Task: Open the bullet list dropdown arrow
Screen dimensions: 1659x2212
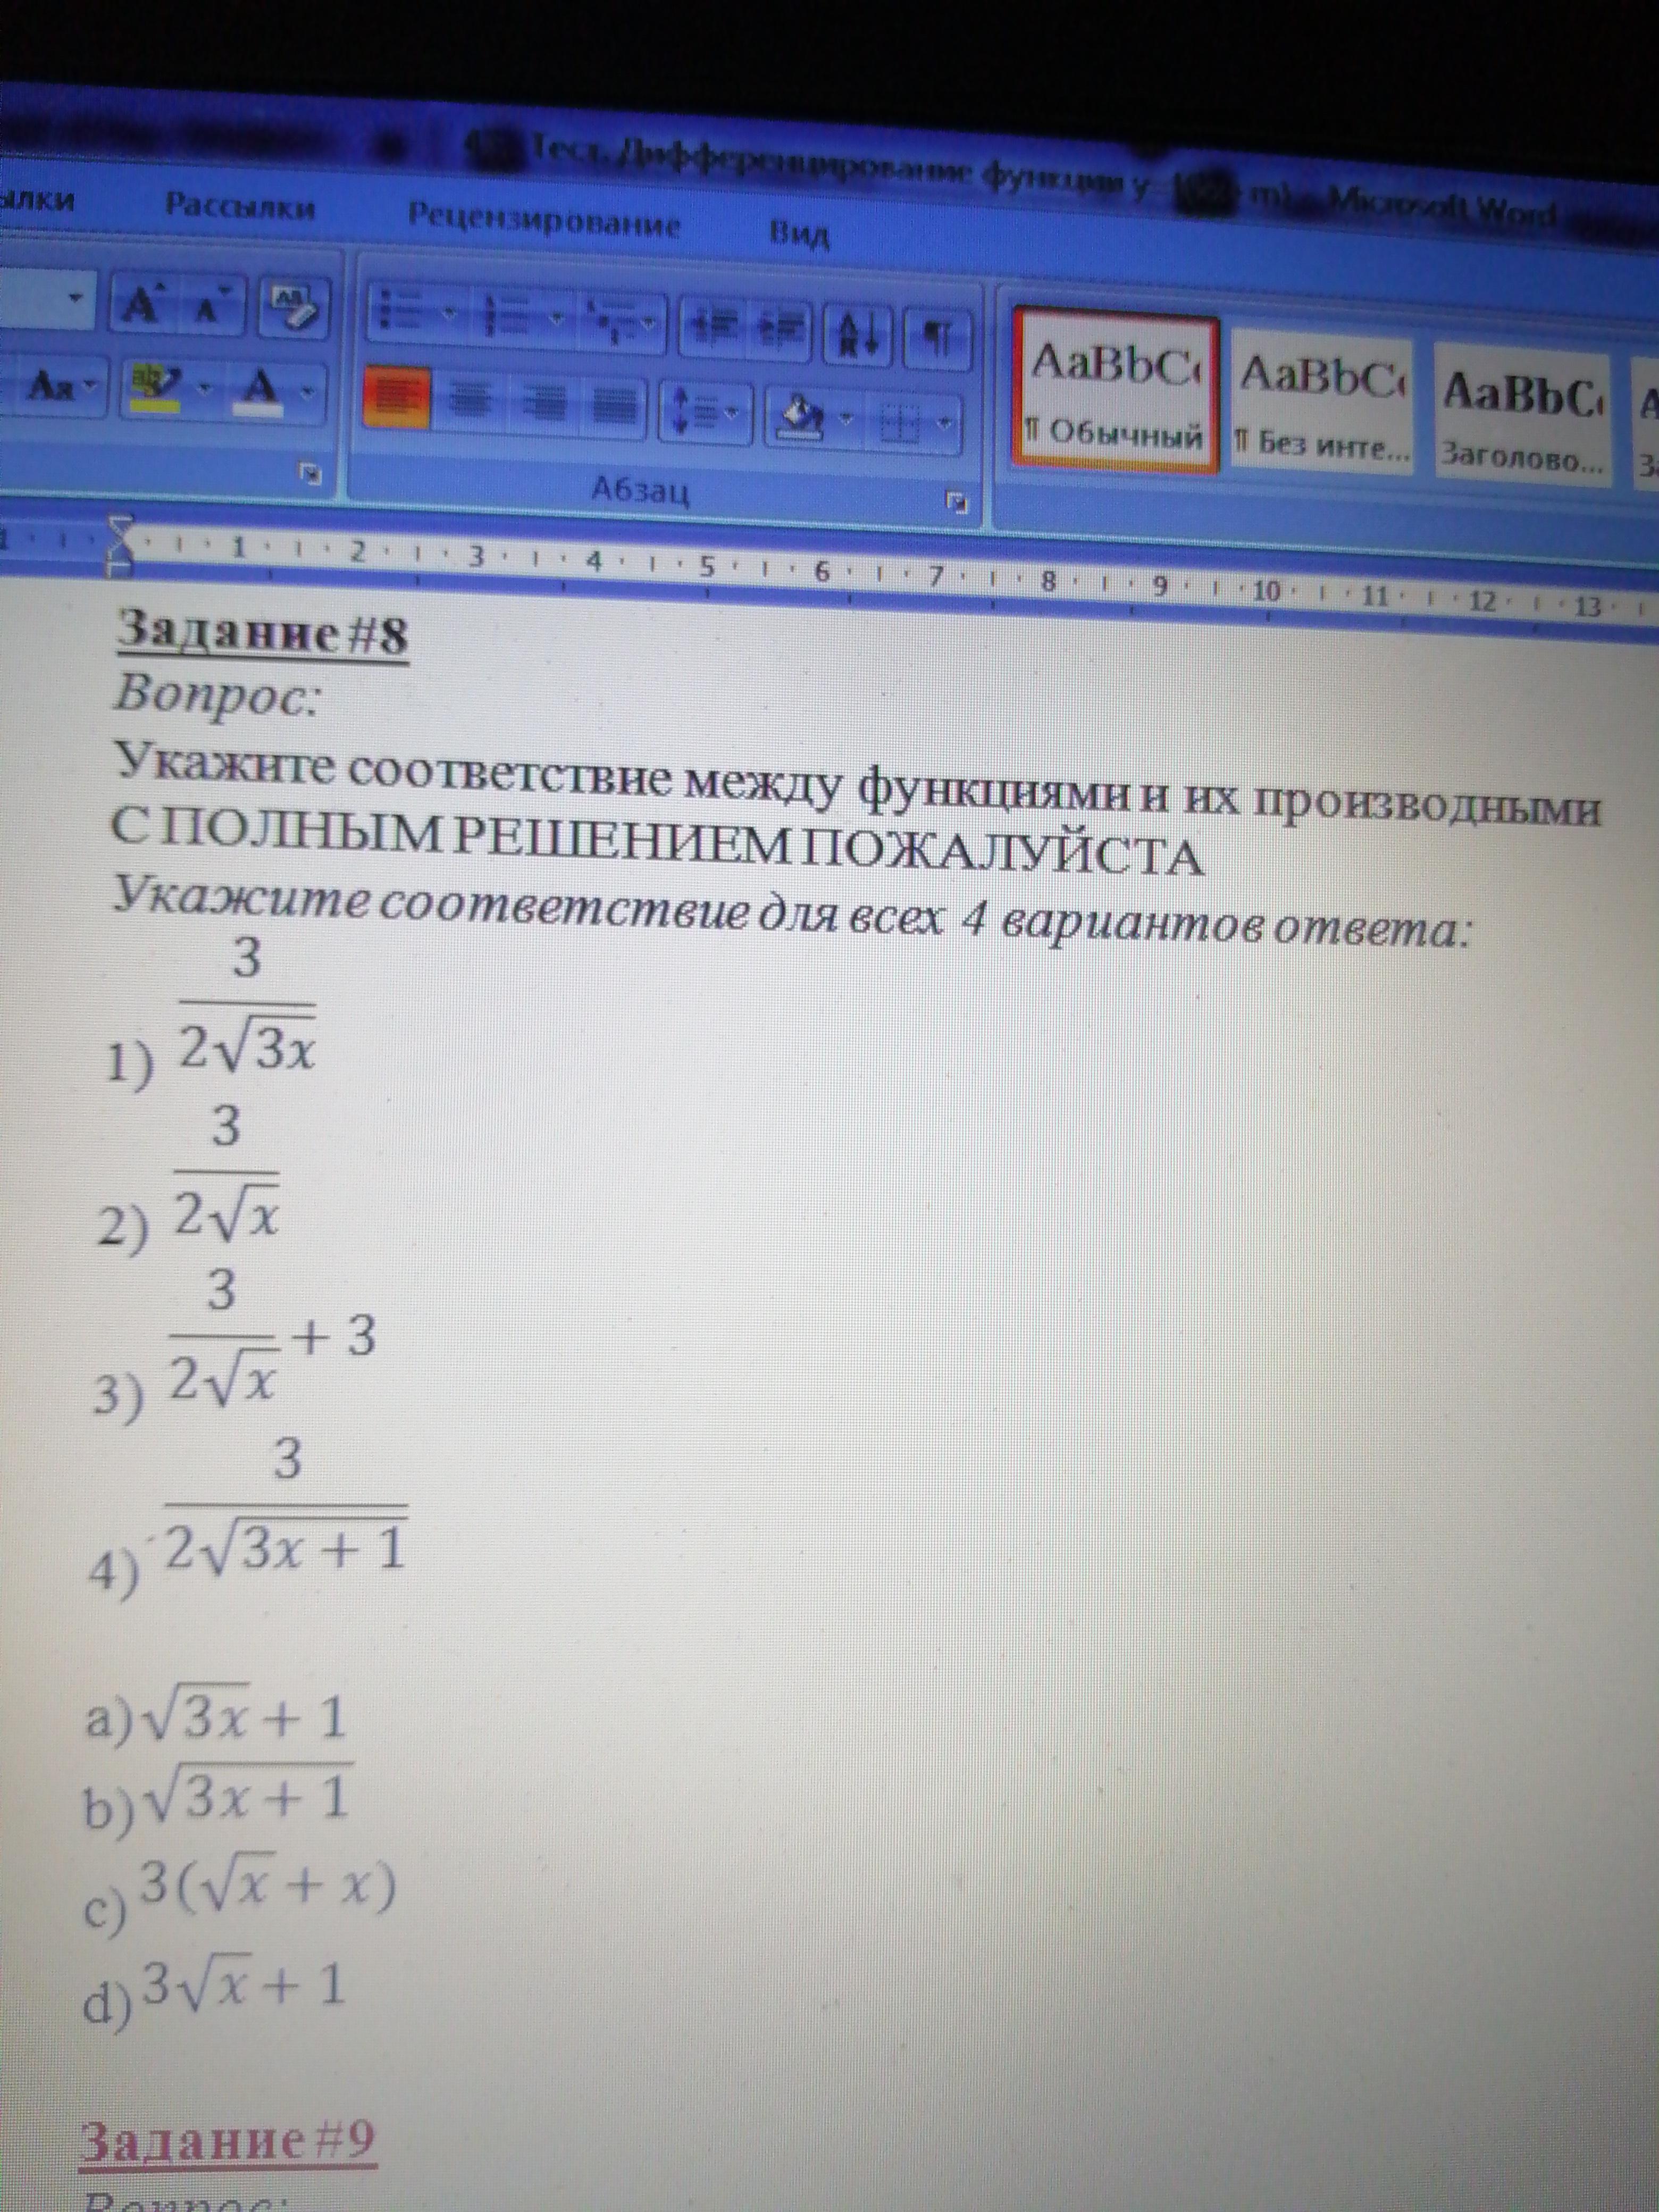Action: 449,313
